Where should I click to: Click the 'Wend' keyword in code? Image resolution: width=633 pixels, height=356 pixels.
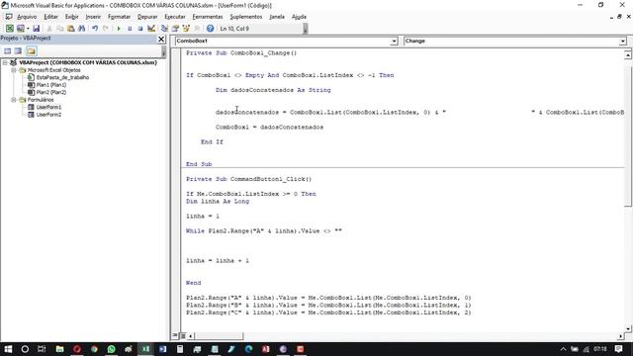tap(194, 283)
